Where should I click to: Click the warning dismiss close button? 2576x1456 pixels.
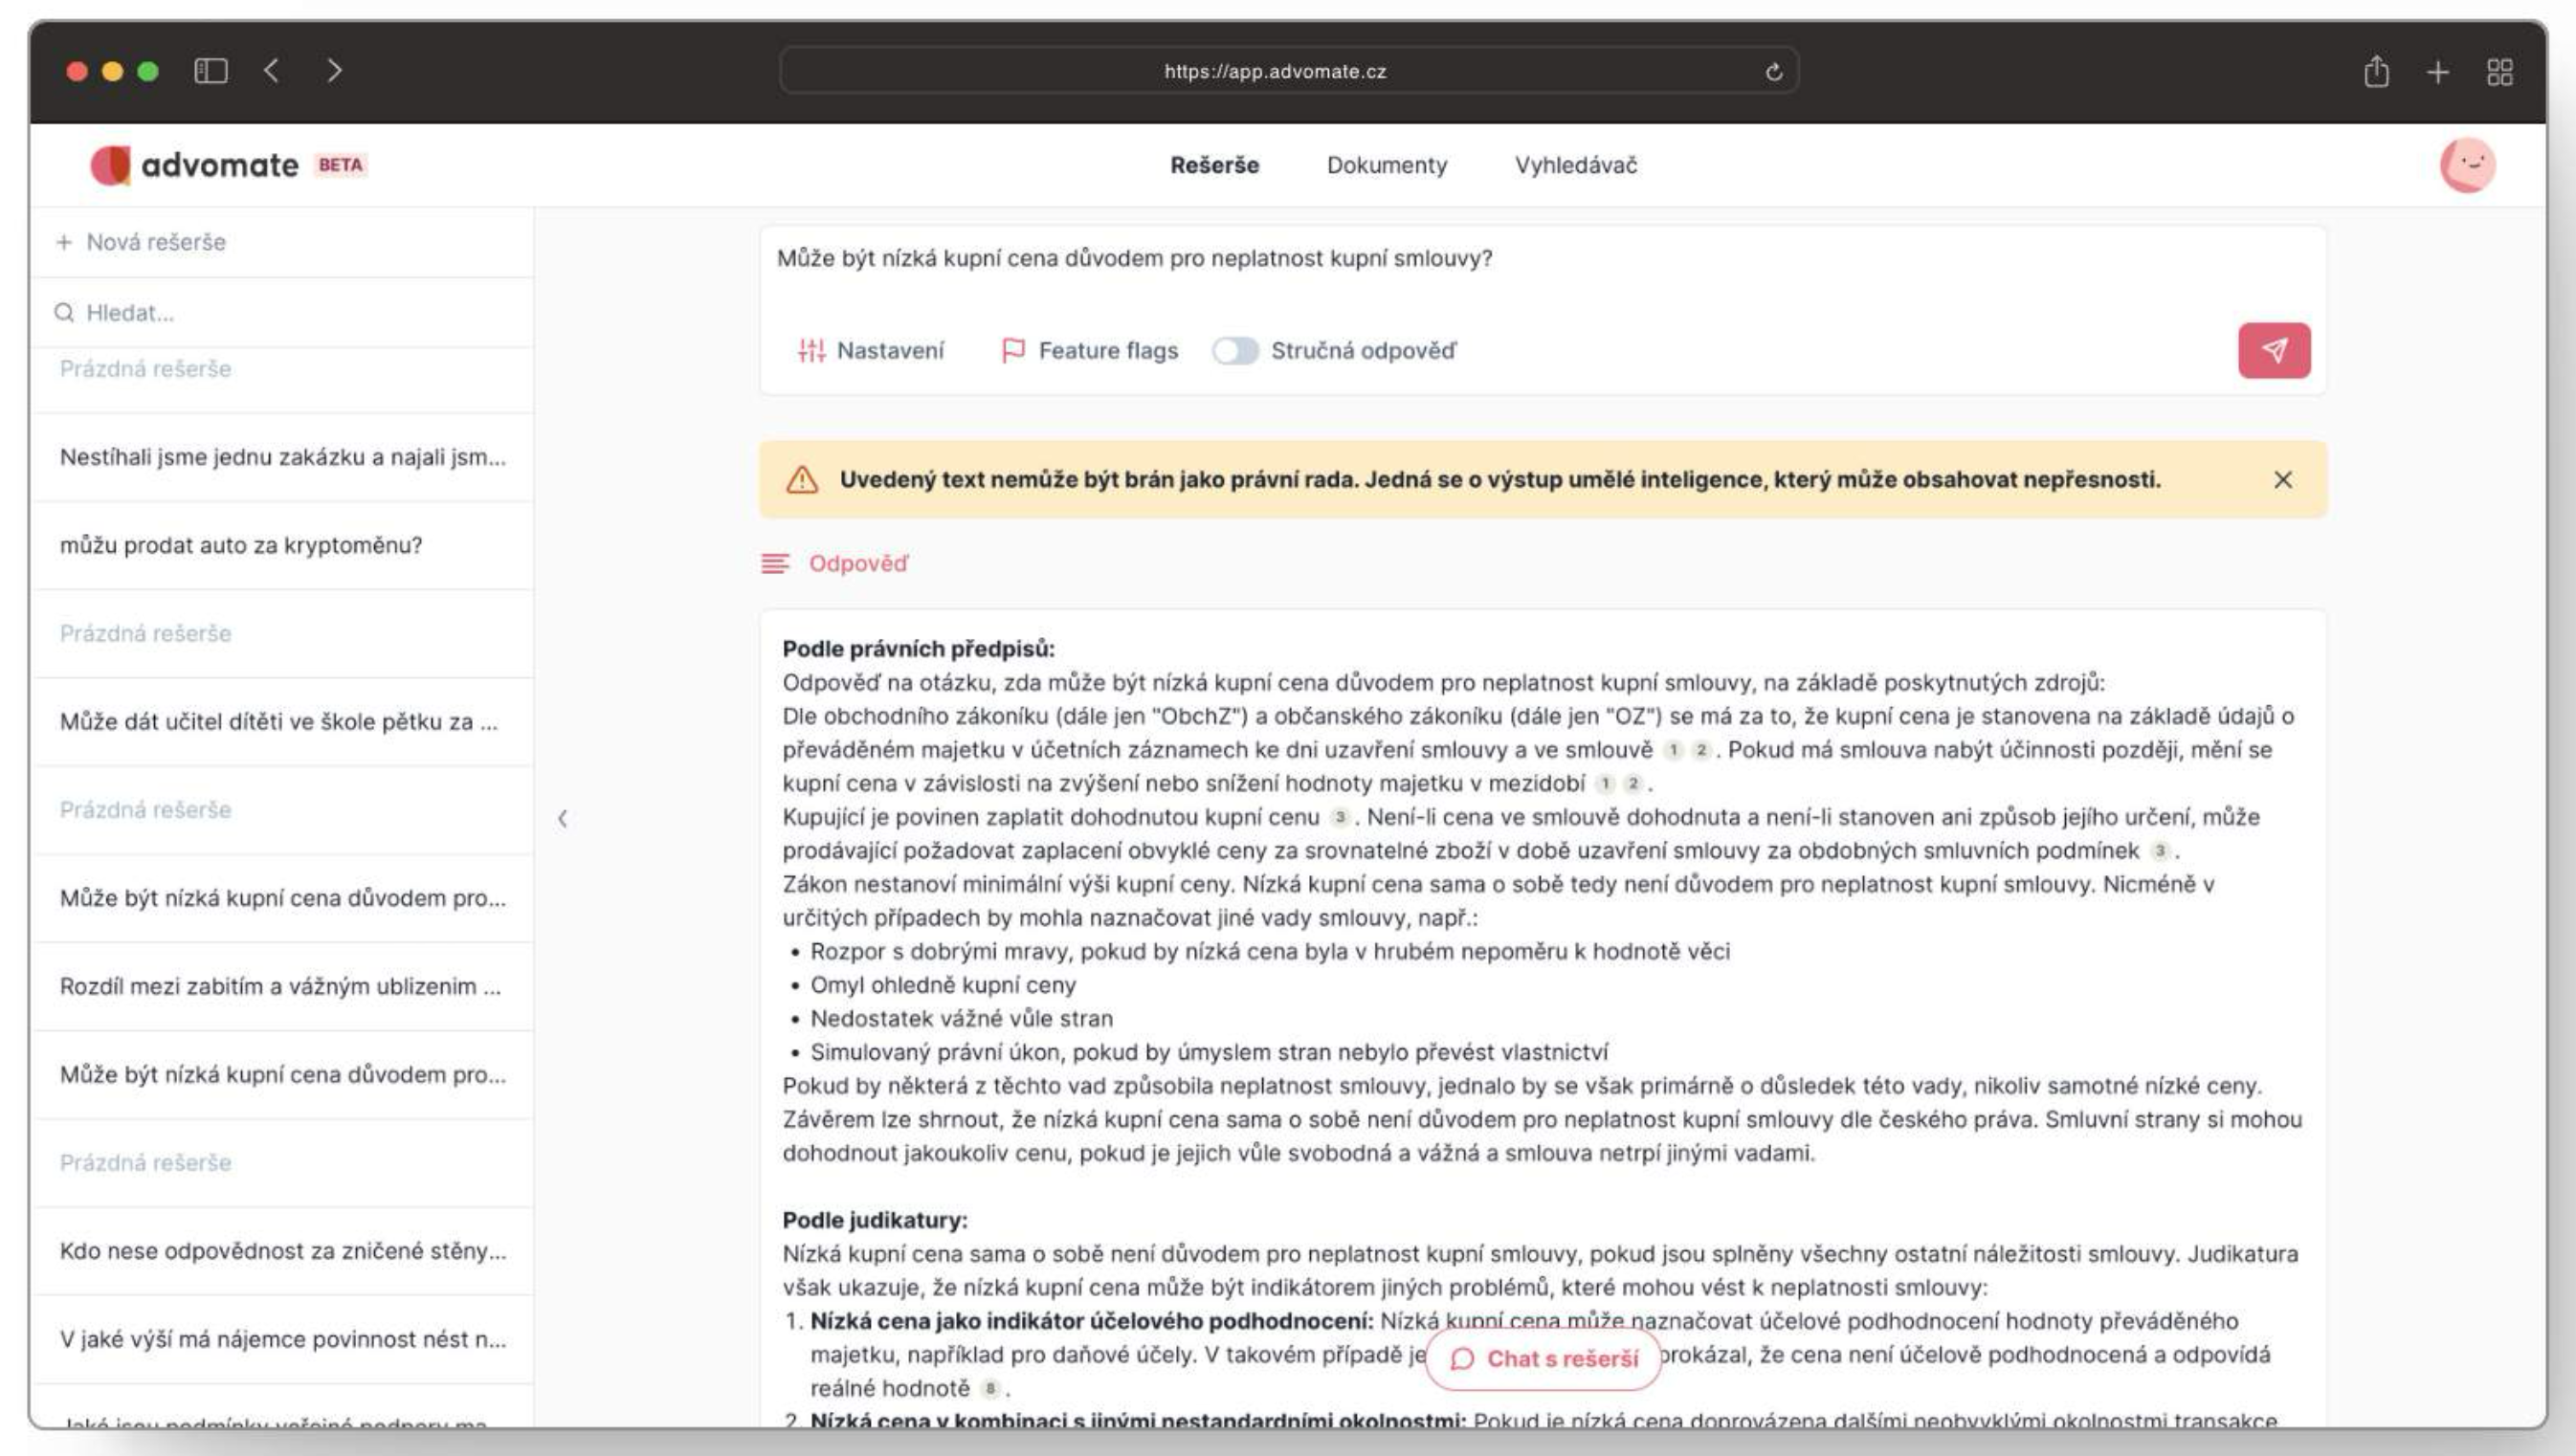coord(2284,479)
